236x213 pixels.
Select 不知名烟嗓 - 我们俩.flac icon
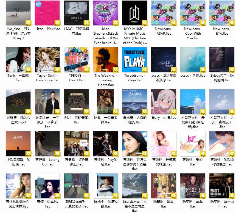coord(18,144)
